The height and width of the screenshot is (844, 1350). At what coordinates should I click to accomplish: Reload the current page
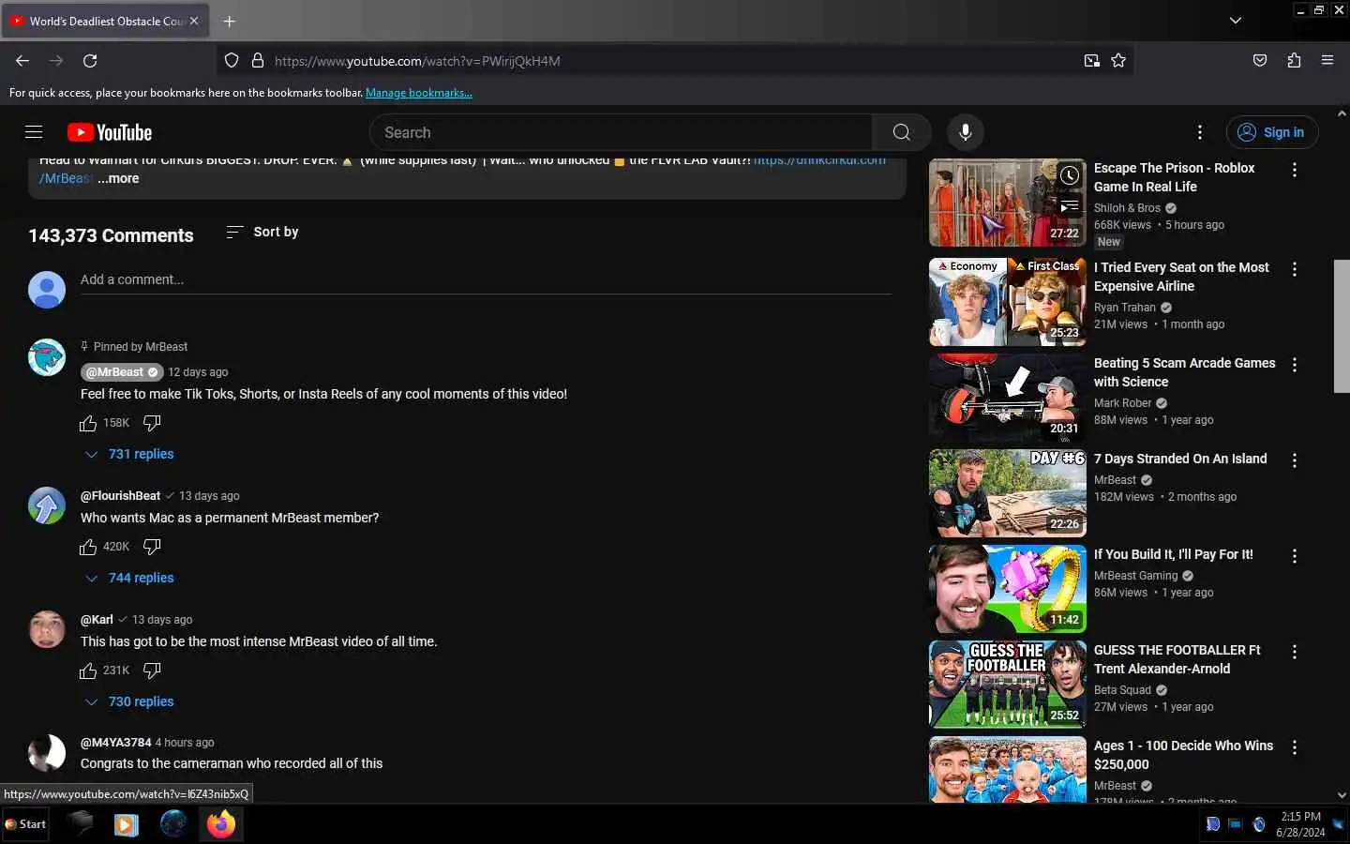coord(90,61)
